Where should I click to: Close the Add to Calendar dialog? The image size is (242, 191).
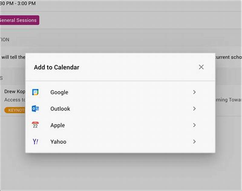point(201,67)
